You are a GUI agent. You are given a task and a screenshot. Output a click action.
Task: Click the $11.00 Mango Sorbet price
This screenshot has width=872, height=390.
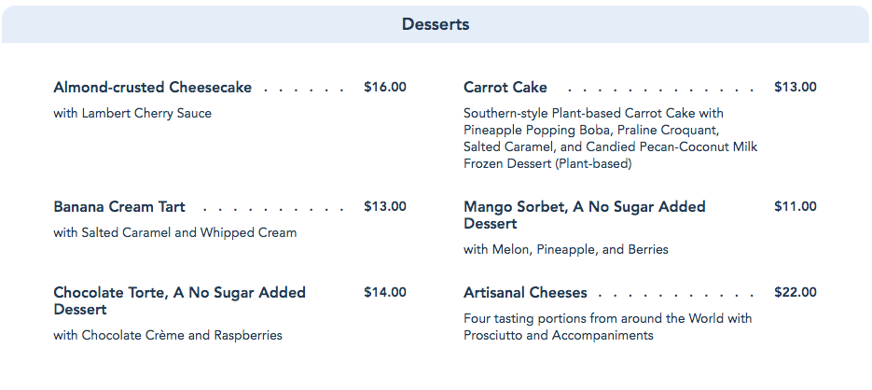pos(796,207)
